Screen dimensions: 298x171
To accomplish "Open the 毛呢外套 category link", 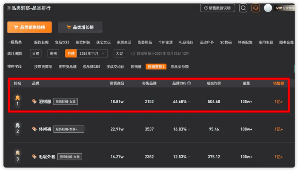I will [x=47, y=157].
